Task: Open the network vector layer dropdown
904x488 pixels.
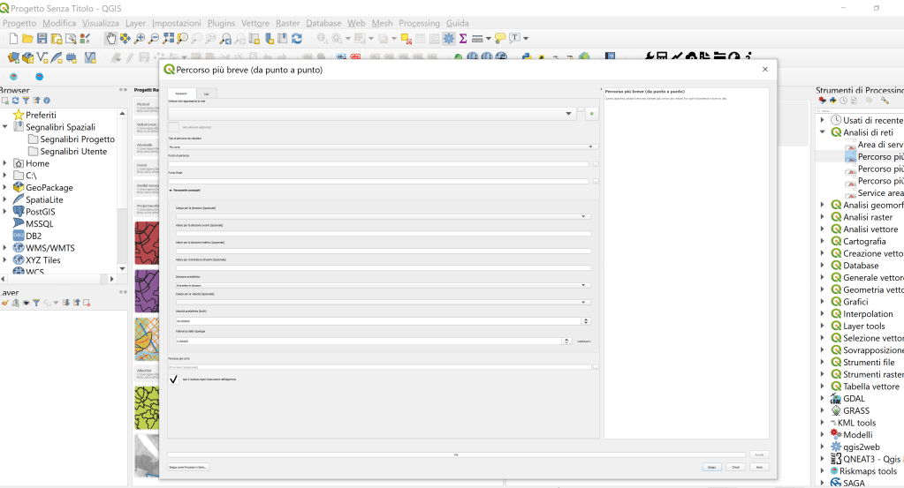Action: [x=568, y=114]
